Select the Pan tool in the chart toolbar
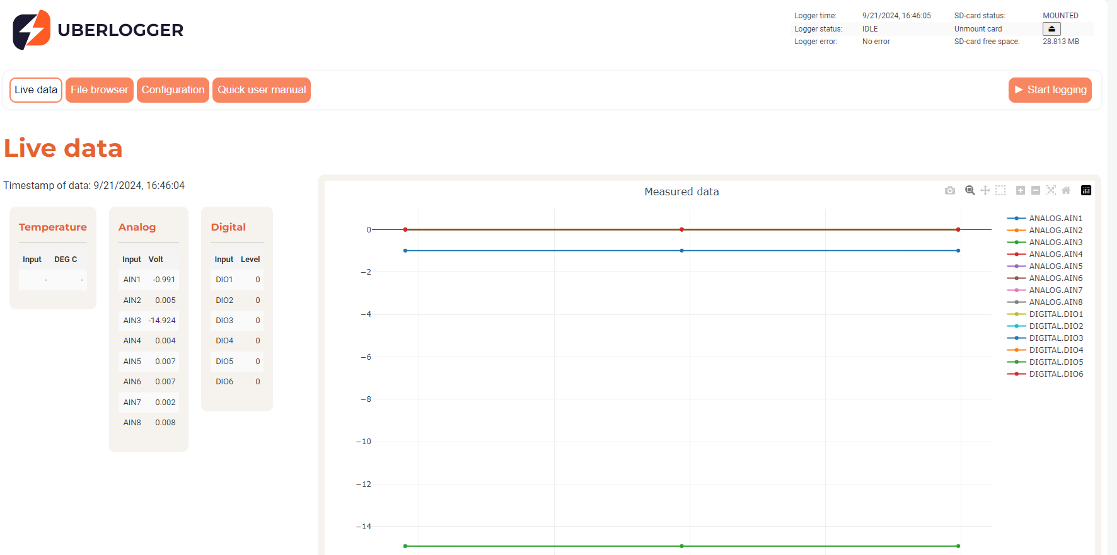The height and width of the screenshot is (555, 1117). click(x=985, y=190)
